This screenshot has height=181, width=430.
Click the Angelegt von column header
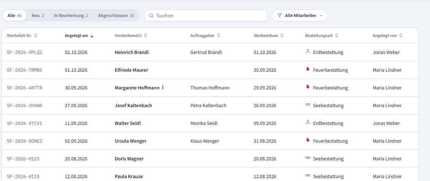pyautogui.click(x=384, y=35)
